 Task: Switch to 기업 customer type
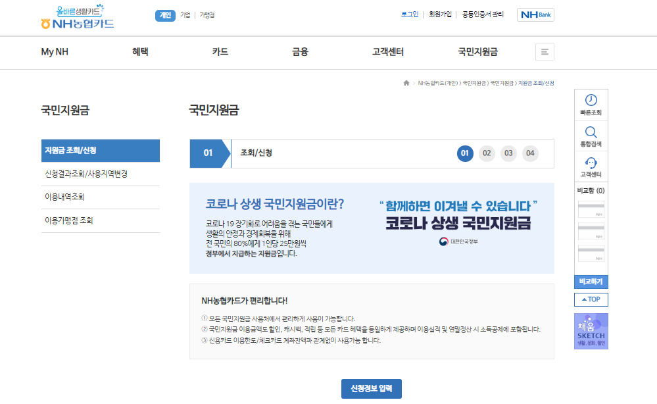click(185, 15)
